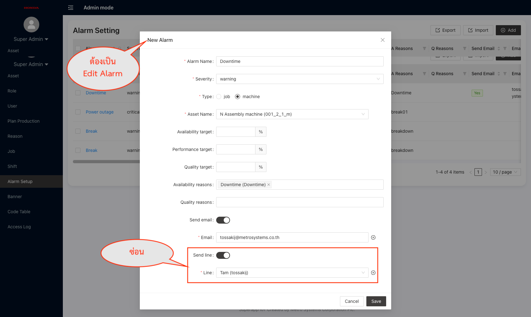Click the A Reasons filter icon
This screenshot has height=317, width=531.
click(x=424, y=48)
